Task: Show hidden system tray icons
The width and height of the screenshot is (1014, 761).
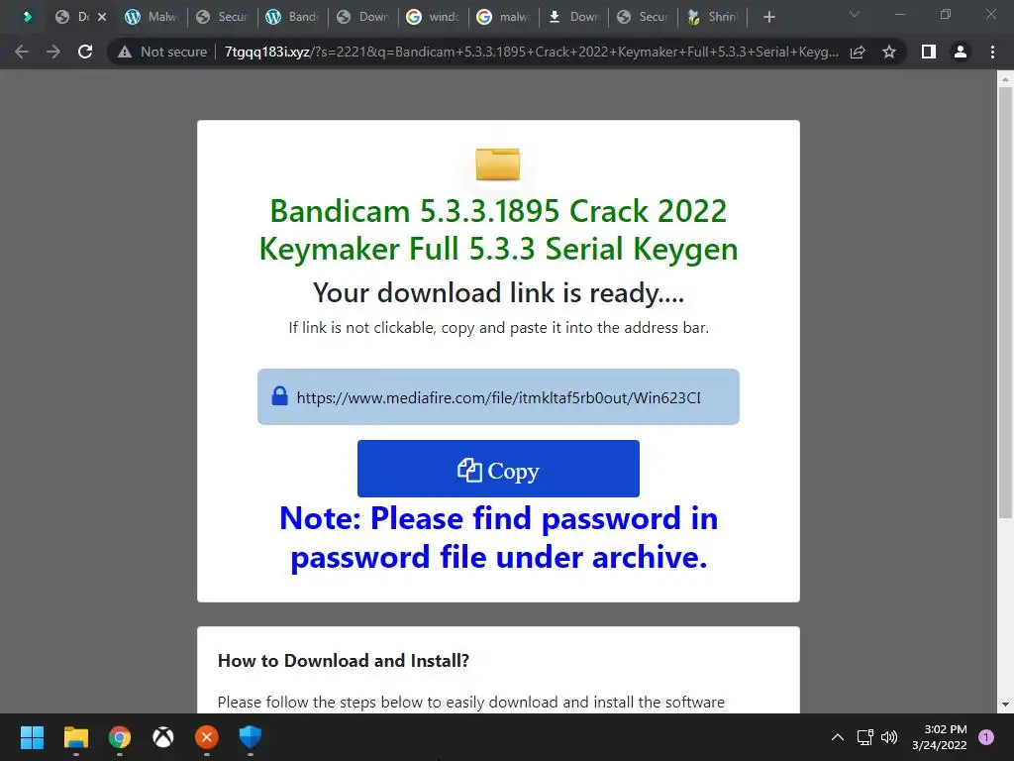Action: [x=838, y=737]
